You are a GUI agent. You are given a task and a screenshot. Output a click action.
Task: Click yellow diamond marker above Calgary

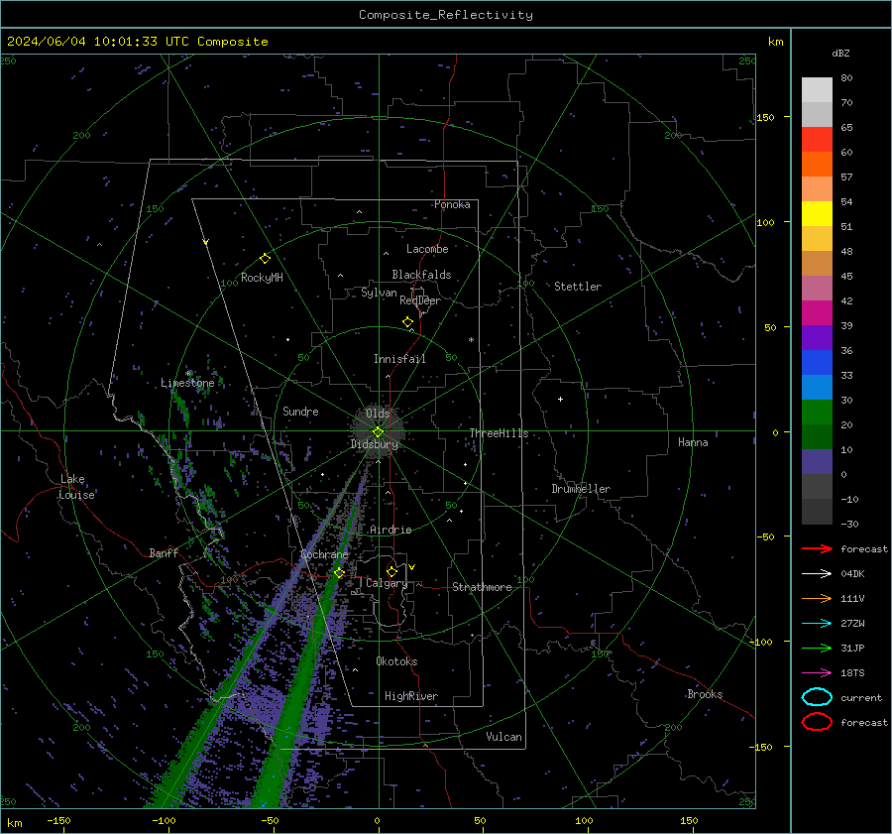coord(391,571)
